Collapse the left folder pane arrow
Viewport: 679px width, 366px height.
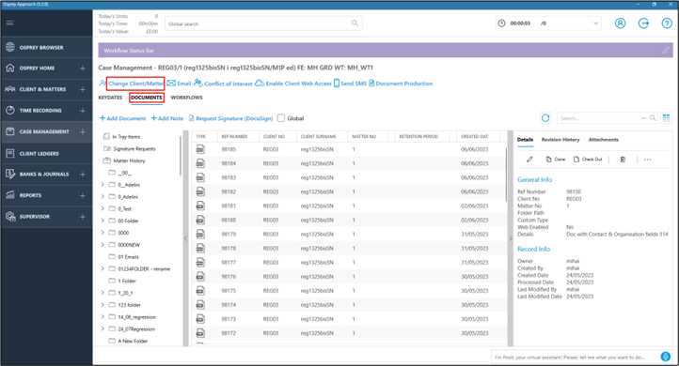coord(186,238)
